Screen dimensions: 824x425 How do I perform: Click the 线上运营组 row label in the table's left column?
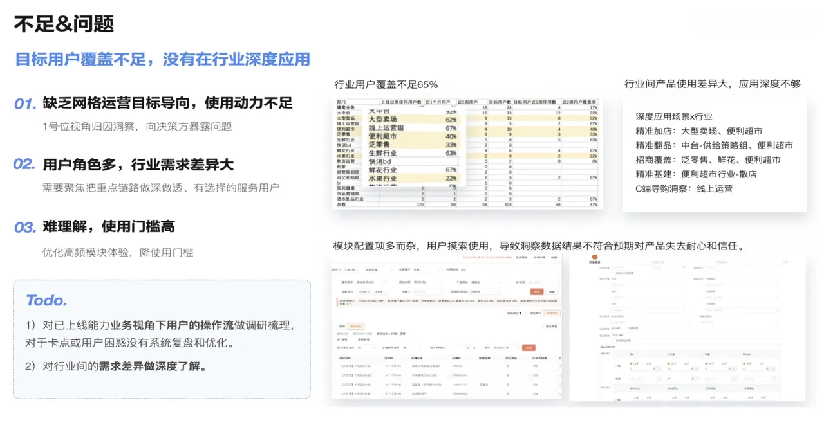[348, 123]
